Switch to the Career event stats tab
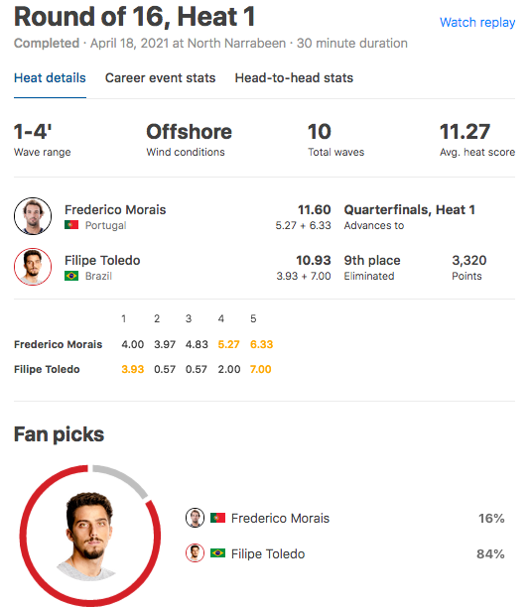Image resolution: width=531 pixels, height=607 pixels. 161,77
